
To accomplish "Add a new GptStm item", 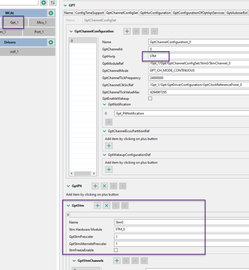I will 98,205.
